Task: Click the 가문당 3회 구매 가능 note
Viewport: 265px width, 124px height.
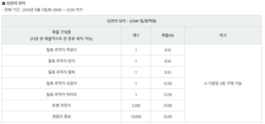Action: click(223, 84)
